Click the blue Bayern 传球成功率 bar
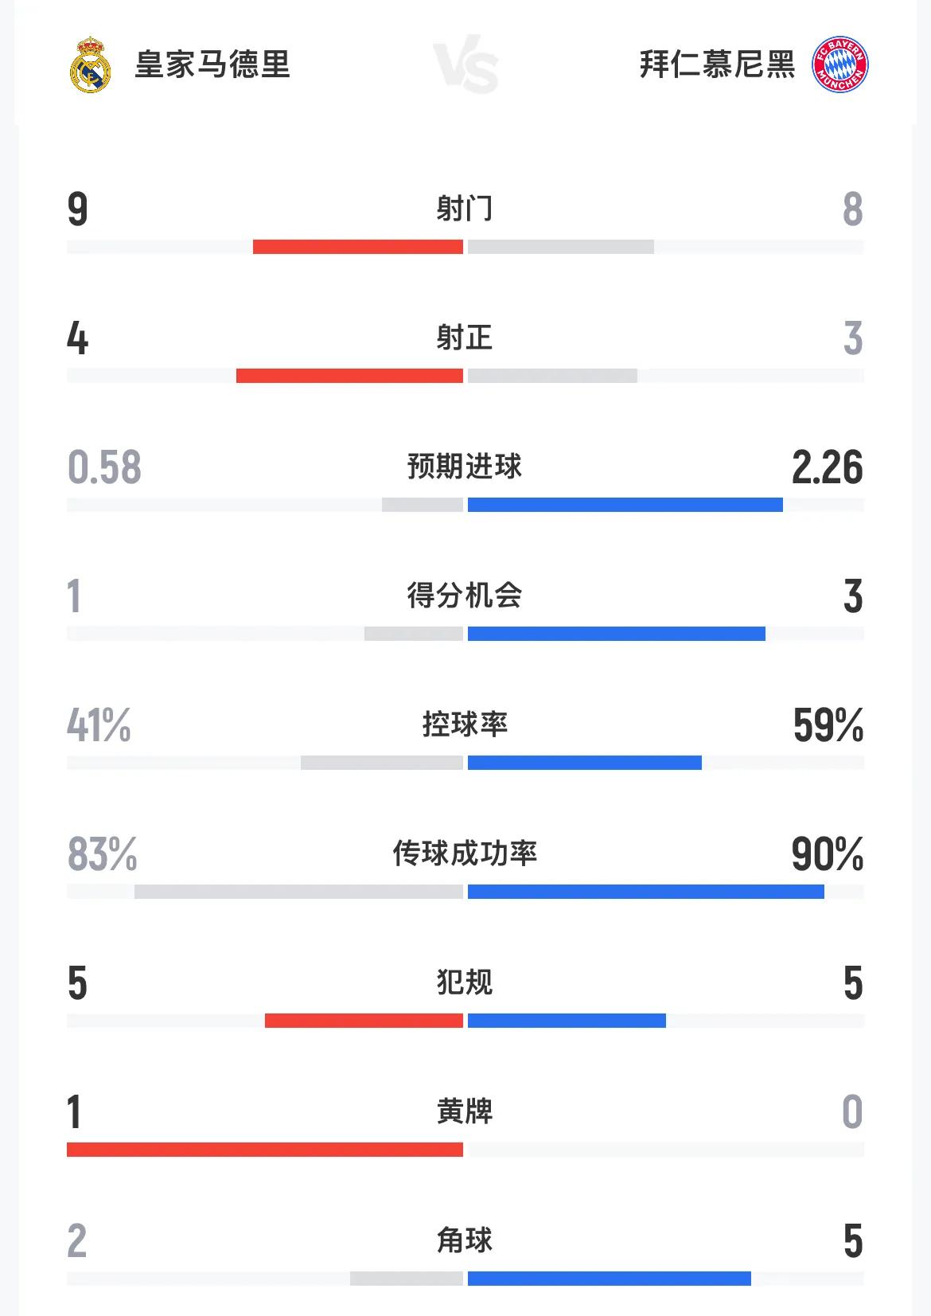The height and width of the screenshot is (1316, 931). pos(645,892)
